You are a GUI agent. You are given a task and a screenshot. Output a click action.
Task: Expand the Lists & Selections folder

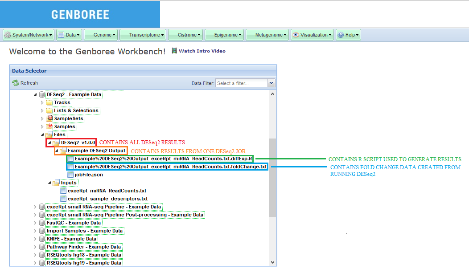tap(42, 111)
